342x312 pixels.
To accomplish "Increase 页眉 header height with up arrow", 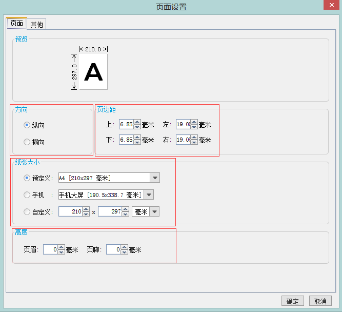I will [x=62, y=247].
